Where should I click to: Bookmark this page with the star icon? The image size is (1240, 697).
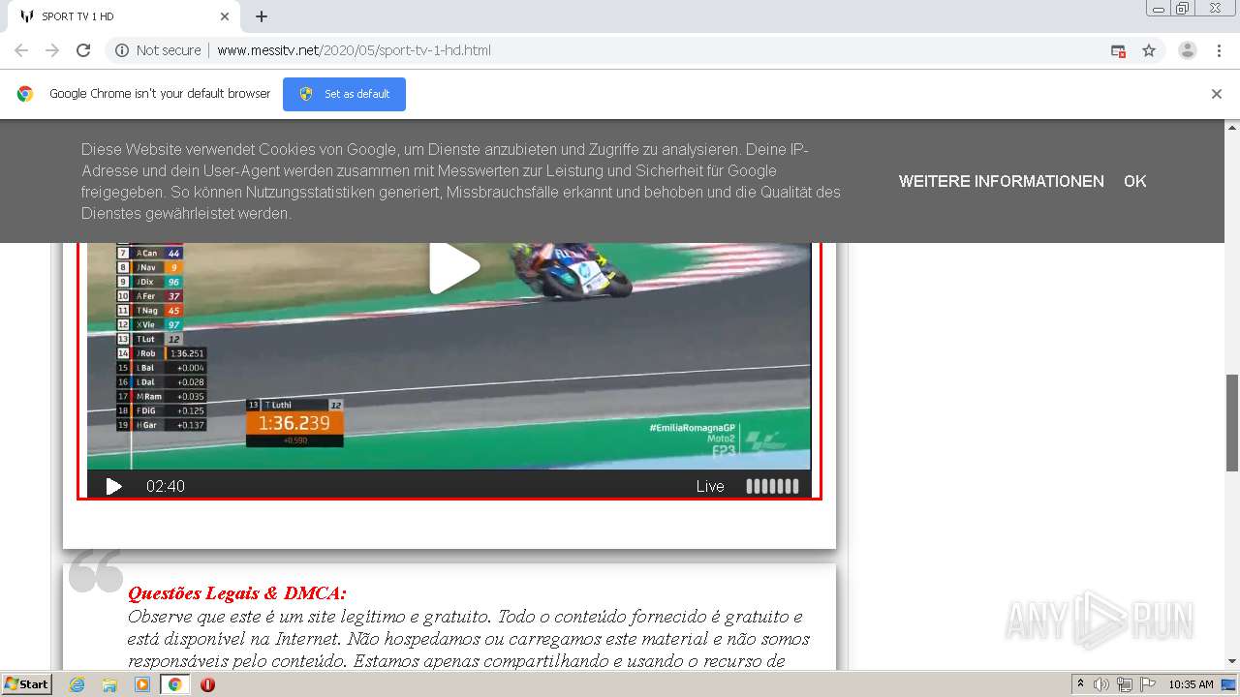[1149, 50]
